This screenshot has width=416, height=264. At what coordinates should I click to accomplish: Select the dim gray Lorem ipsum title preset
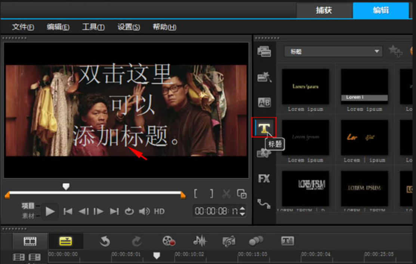[305, 138]
